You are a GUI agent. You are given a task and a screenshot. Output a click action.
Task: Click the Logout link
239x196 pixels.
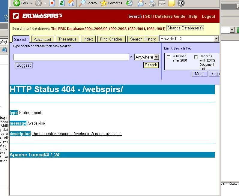coord(208,16)
